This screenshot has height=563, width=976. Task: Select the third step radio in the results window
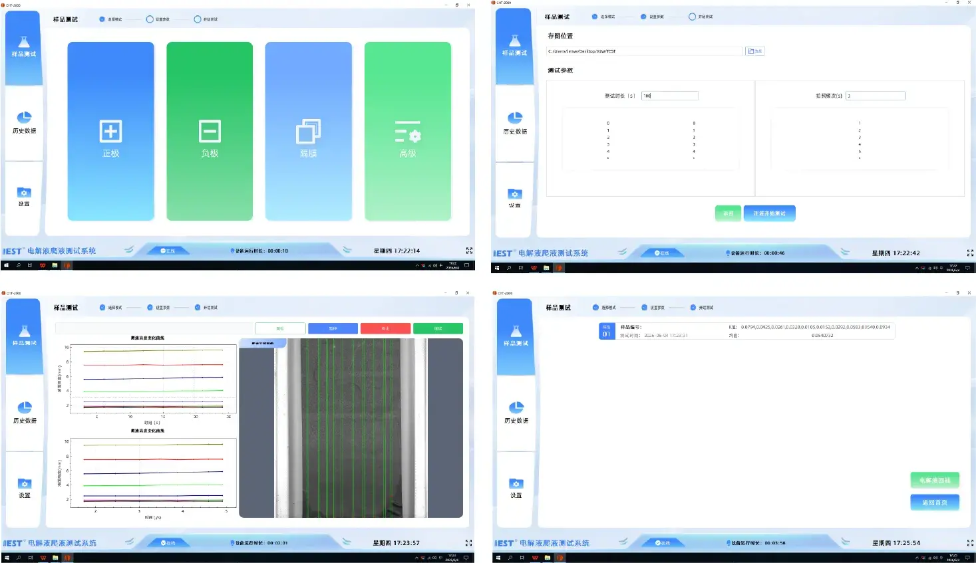point(693,307)
